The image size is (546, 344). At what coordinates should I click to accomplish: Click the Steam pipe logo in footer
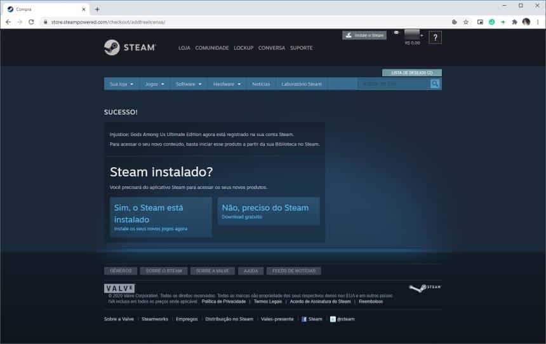coord(425,288)
